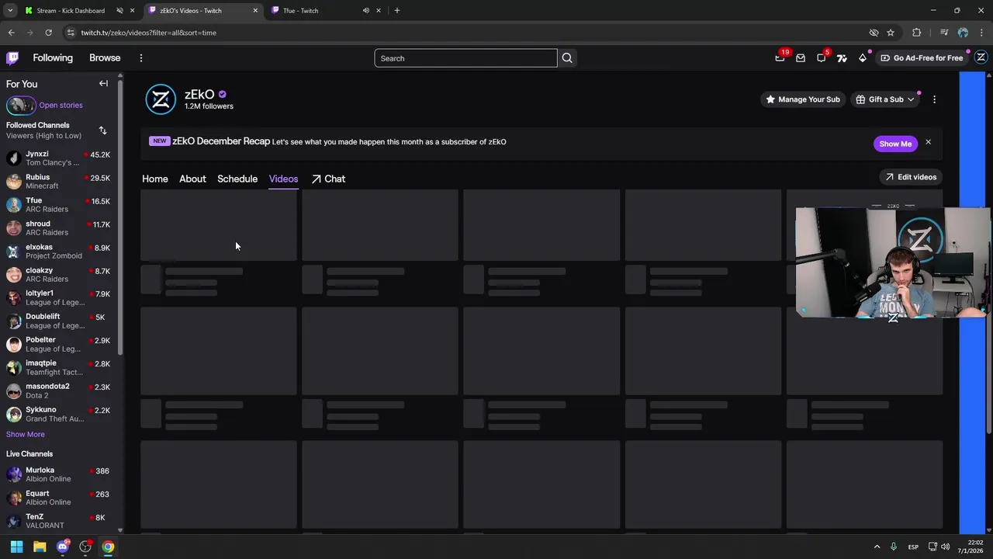Viewport: 993px width, 559px height.
Task: Show hidden system tray icons
Action: [877, 547]
